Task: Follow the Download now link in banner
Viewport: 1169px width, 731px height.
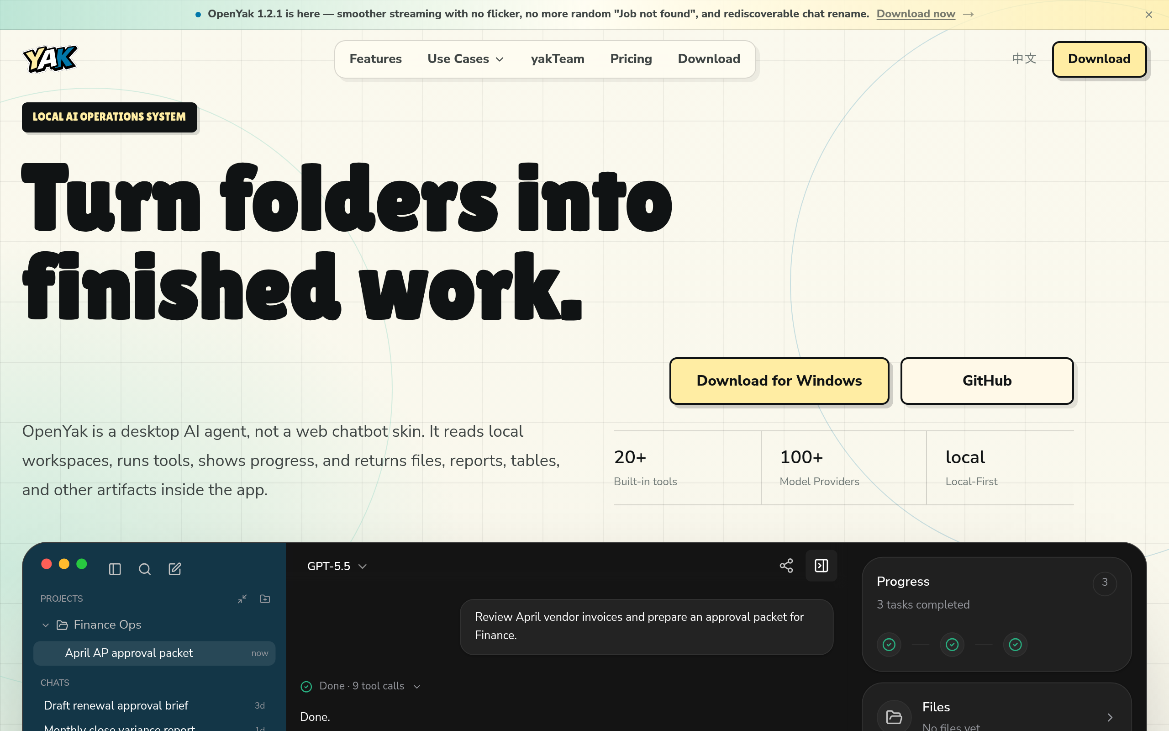Action: coord(916,14)
